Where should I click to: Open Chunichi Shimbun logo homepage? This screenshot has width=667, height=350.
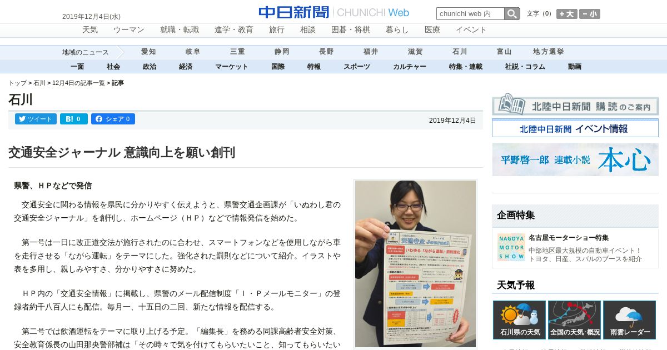point(333,12)
